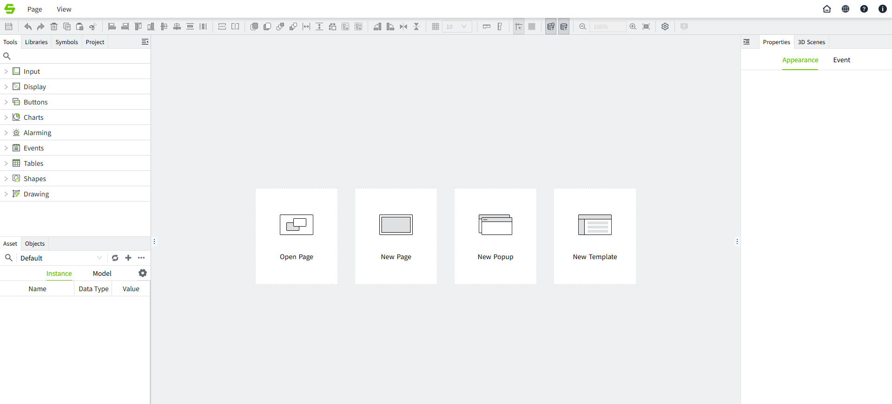The image size is (892, 404).
Task: Expand the Charts tool category
Action: coord(6,117)
